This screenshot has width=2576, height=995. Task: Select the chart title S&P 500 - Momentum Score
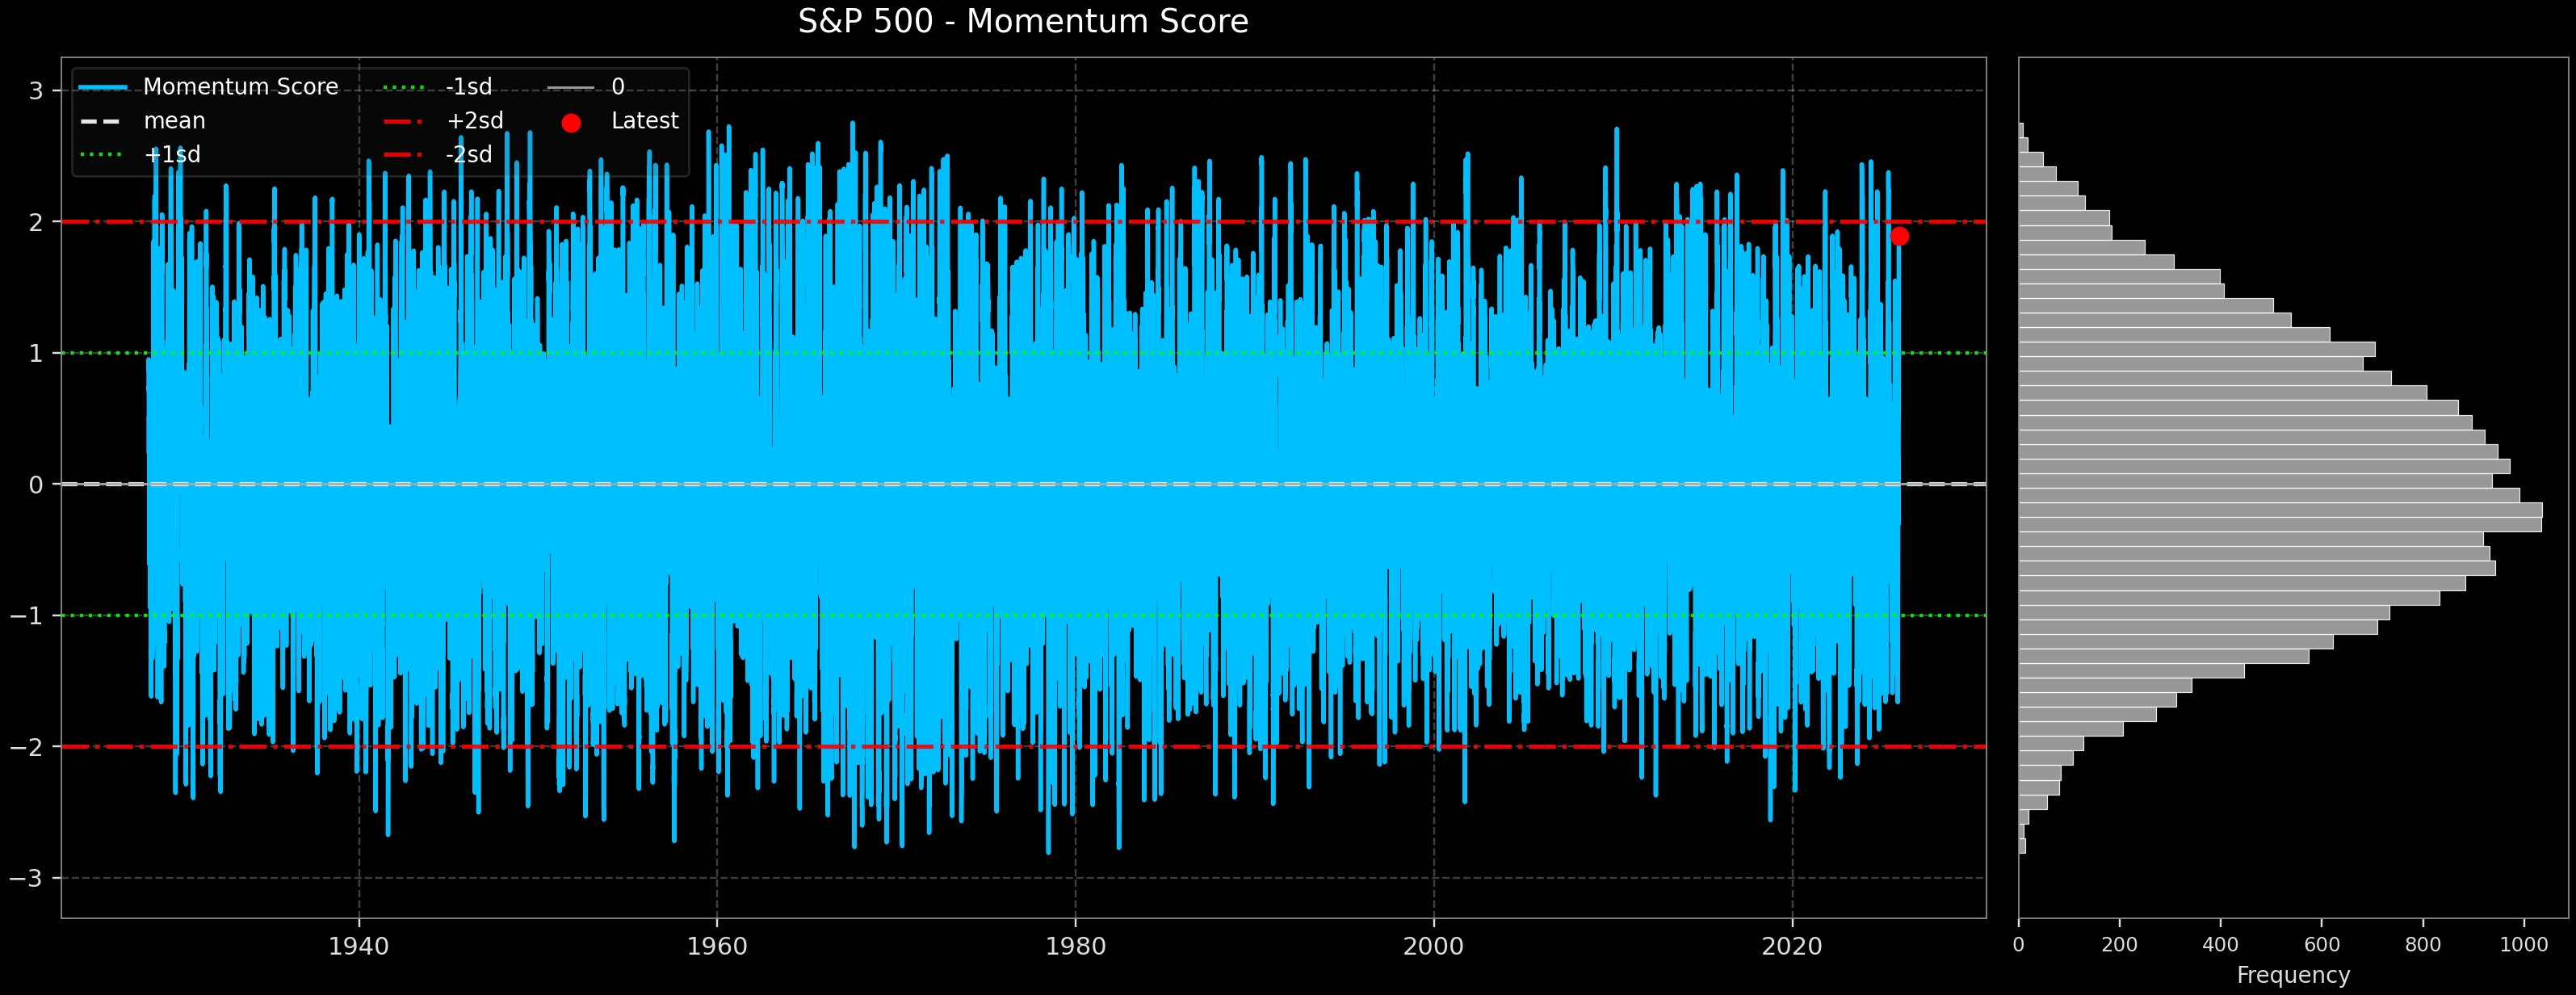(x=1022, y=21)
